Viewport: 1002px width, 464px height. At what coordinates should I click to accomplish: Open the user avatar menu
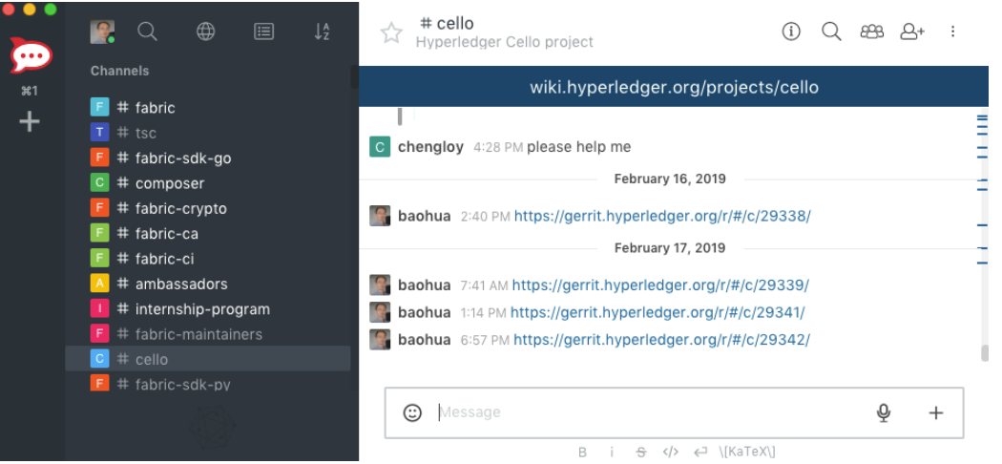102,32
